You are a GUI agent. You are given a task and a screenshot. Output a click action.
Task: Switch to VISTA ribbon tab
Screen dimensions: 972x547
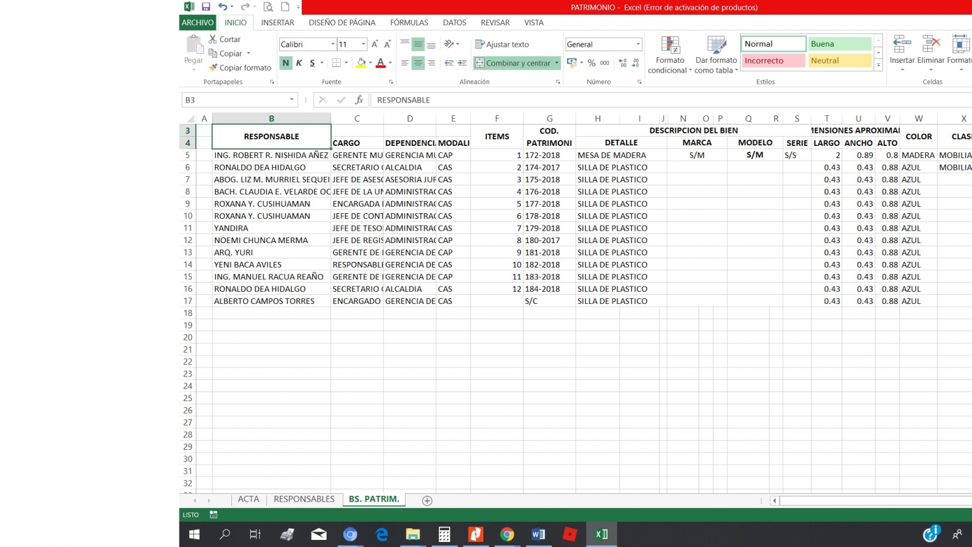tap(534, 23)
